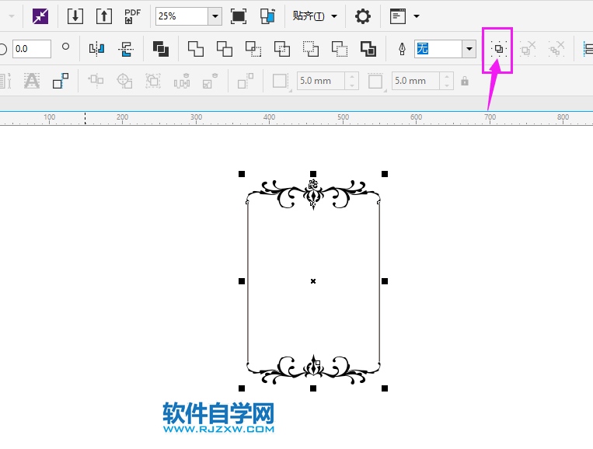Click the Trim shaping icon
The width and height of the screenshot is (593, 449).
tap(225, 49)
